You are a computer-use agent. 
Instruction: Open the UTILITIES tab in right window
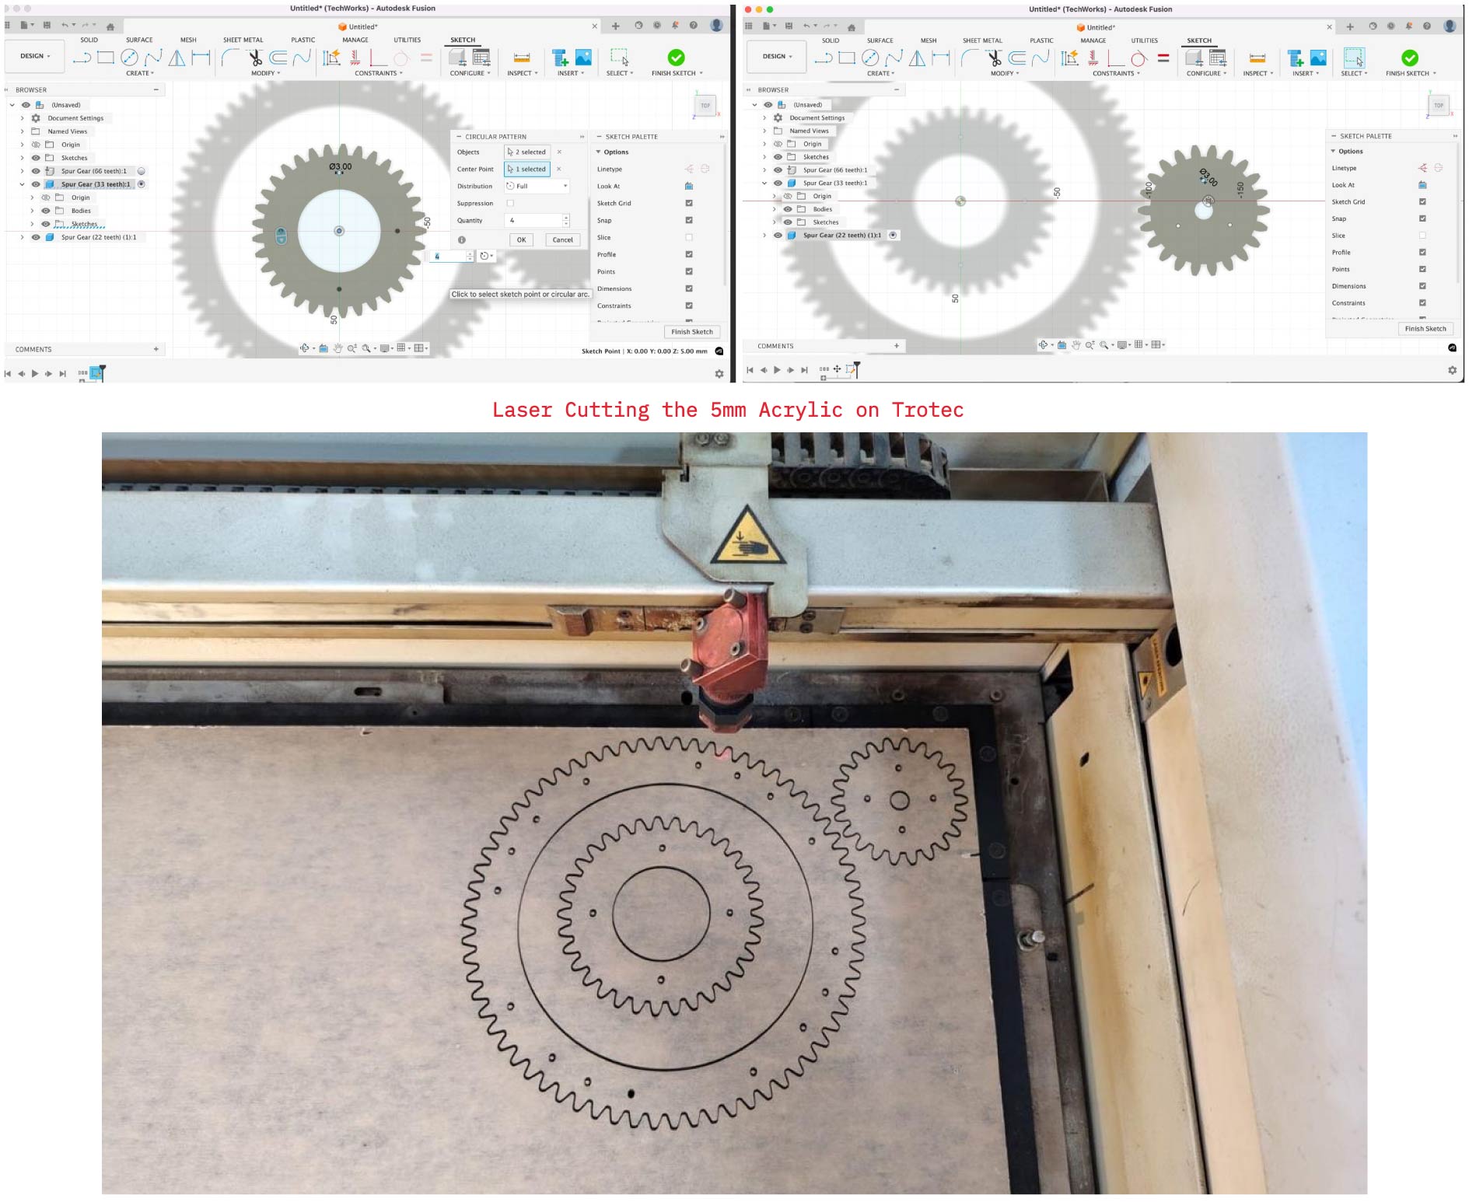coord(1144,40)
